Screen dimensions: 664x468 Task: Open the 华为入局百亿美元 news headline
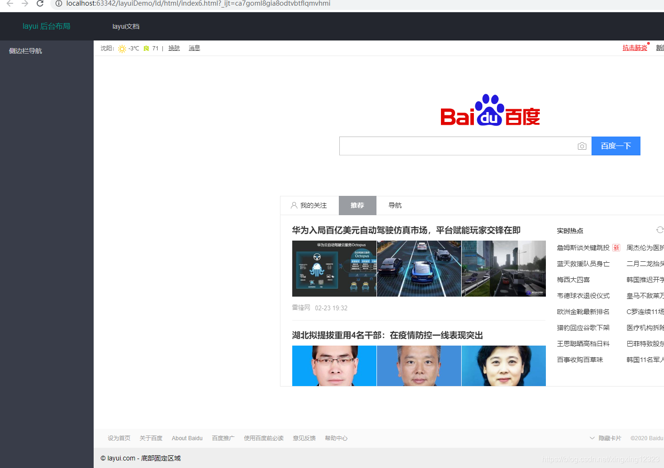tap(406, 230)
